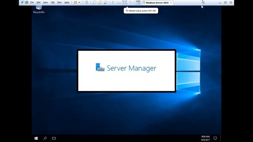
Task: Restore the VMware window from full screen
Action: [x=225, y=3]
